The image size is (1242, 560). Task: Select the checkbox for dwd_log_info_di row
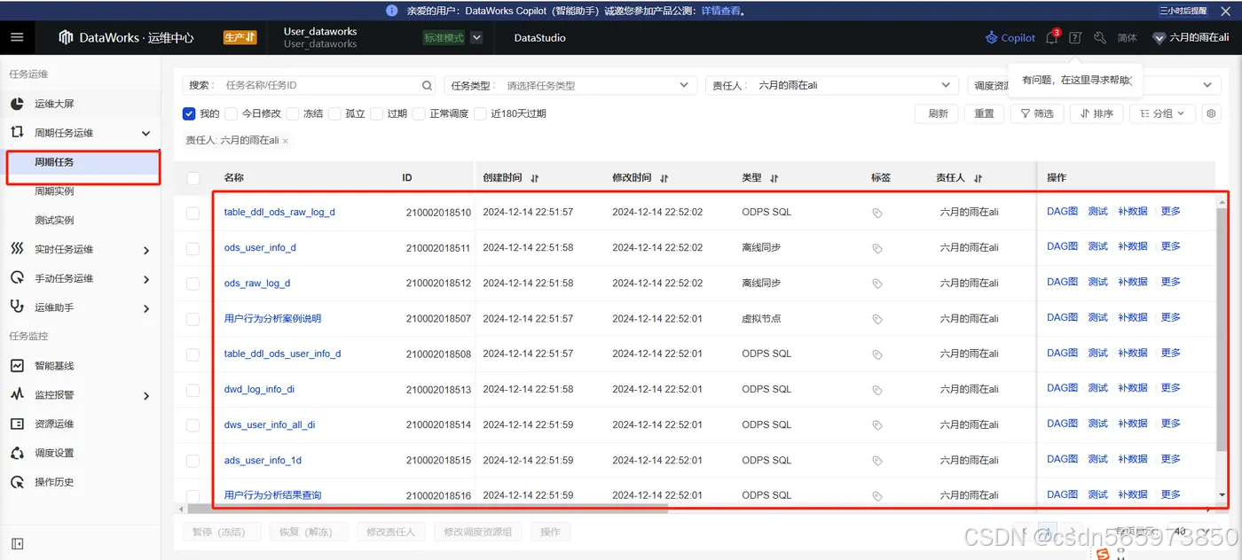click(x=193, y=388)
